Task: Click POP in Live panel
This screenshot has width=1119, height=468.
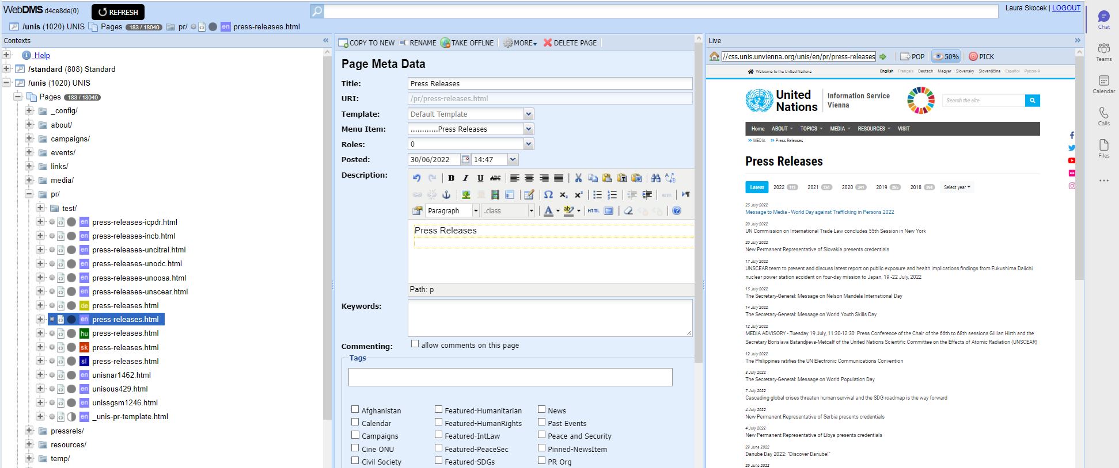Action: click(912, 56)
